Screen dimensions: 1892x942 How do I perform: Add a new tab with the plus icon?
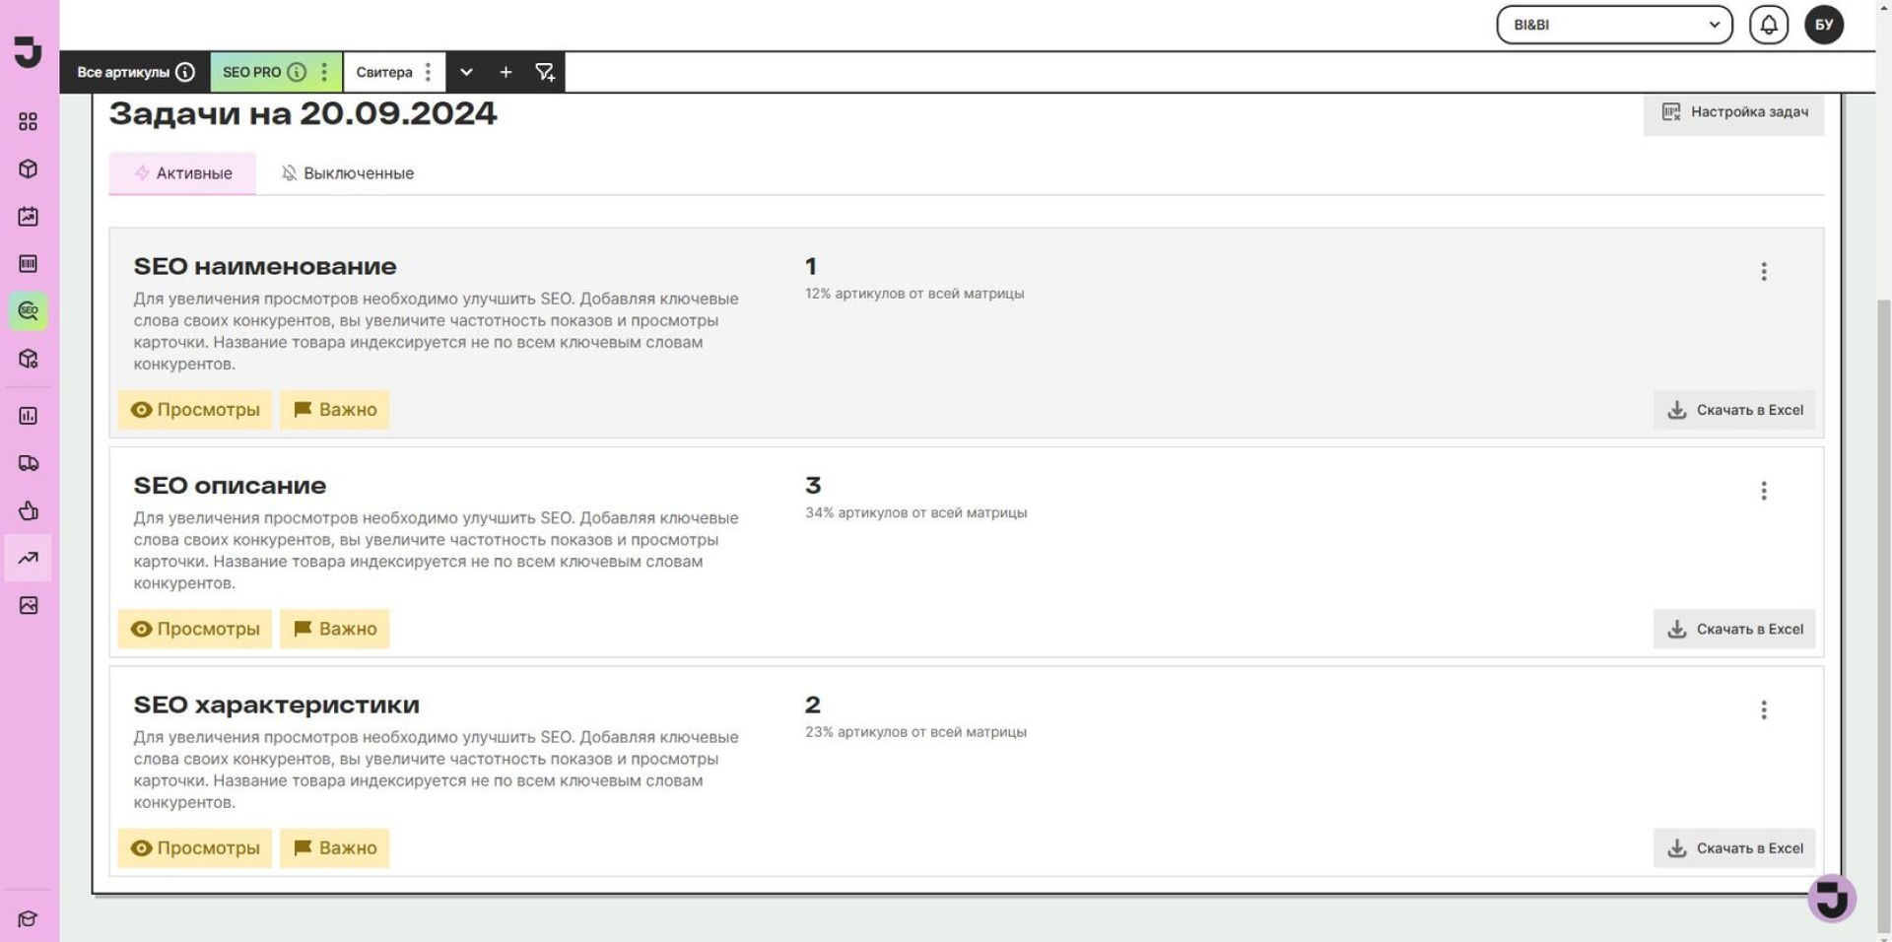506,72
